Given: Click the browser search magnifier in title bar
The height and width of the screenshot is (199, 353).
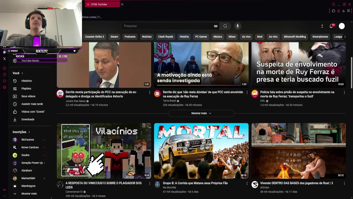Looking at the screenshot, I should tap(333, 4).
